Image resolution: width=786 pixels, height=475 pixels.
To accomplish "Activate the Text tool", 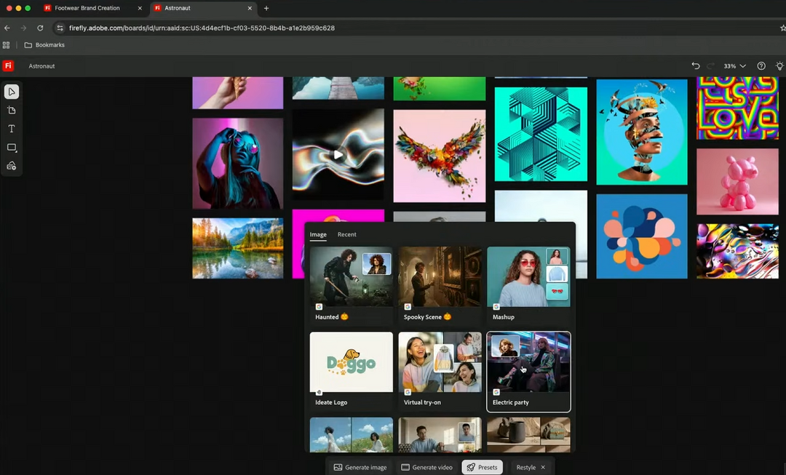I will pyautogui.click(x=11, y=129).
